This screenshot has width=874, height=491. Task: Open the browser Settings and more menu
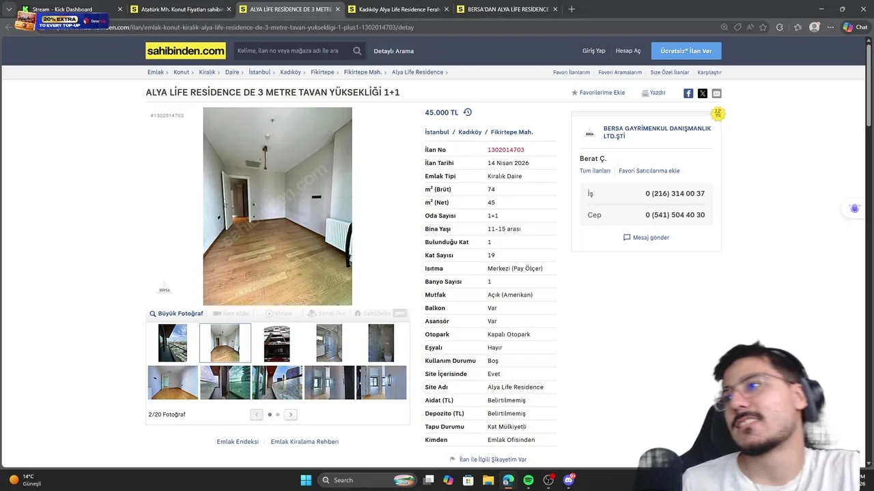(x=830, y=27)
